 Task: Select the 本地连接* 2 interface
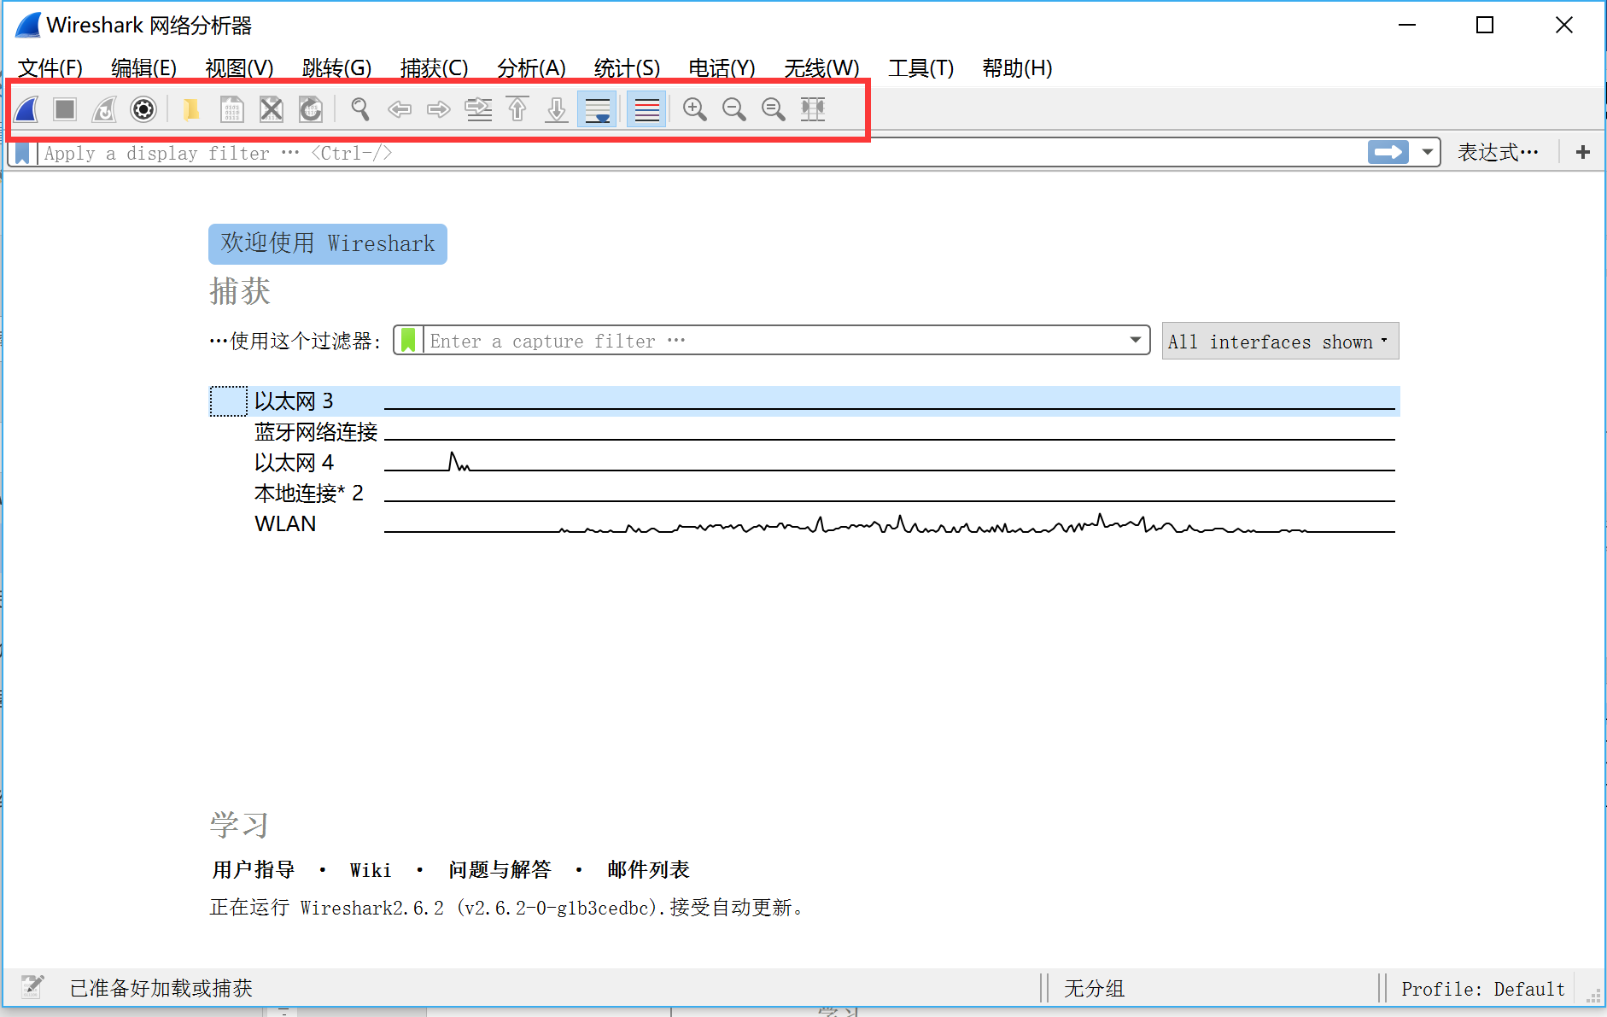804,494
